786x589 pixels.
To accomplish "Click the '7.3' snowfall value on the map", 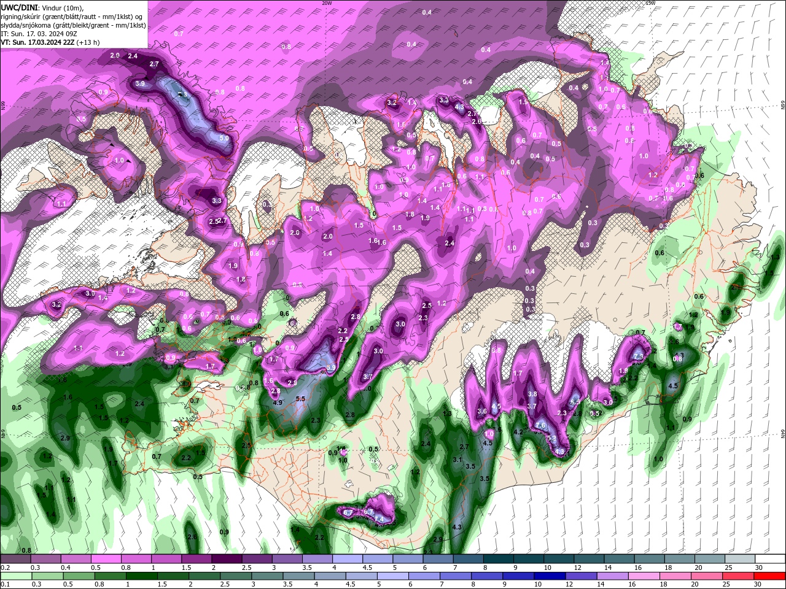I will 638,356.
